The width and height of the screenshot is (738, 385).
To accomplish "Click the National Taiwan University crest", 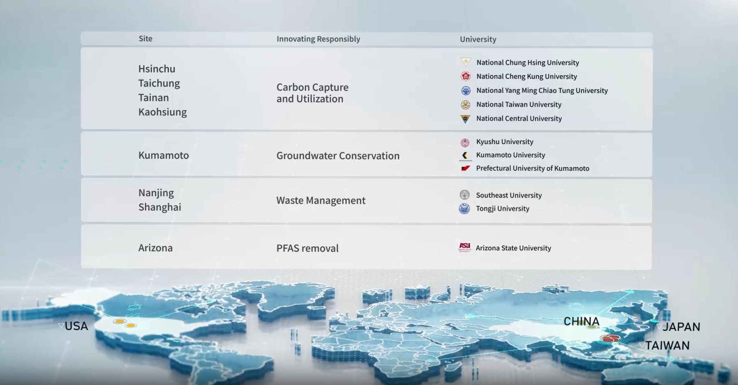I will click(x=465, y=105).
